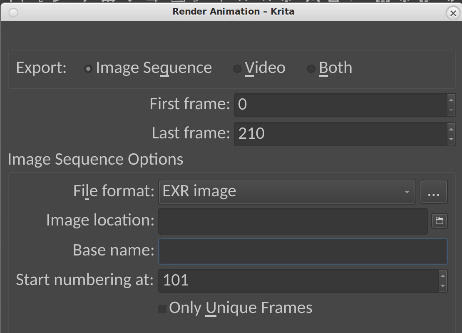The width and height of the screenshot is (462, 333).
Task: Click the Last frame value field
Action: point(339,133)
